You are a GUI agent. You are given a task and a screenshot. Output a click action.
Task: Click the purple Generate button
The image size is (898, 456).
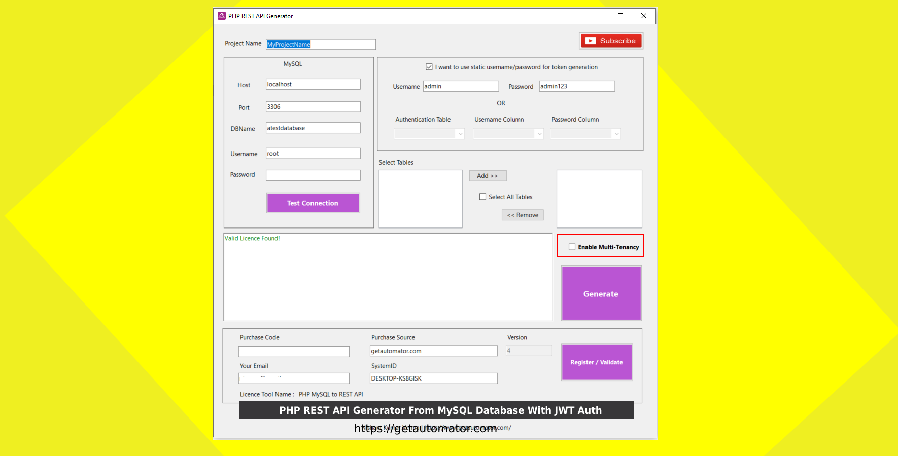click(x=601, y=293)
